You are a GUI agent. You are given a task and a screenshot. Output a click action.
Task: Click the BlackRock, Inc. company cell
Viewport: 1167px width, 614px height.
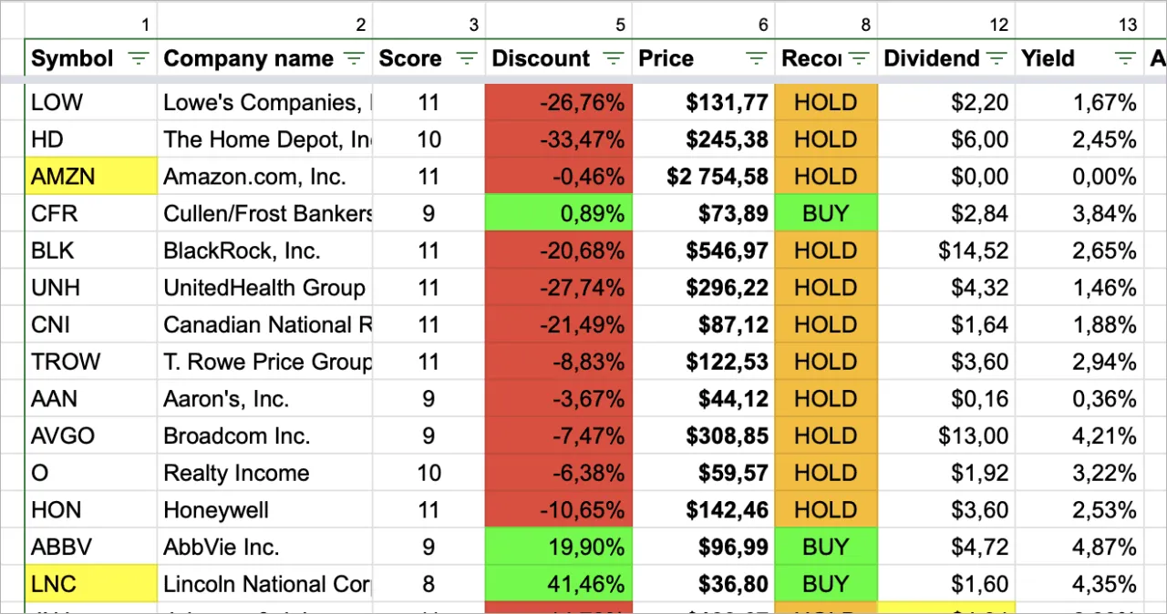(x=264, y=251)
